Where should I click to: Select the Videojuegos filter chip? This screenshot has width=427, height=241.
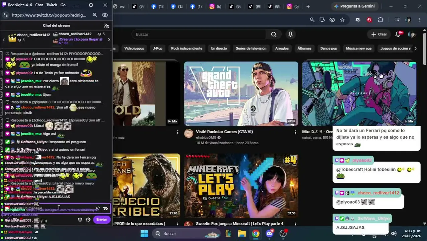(134, 48)
